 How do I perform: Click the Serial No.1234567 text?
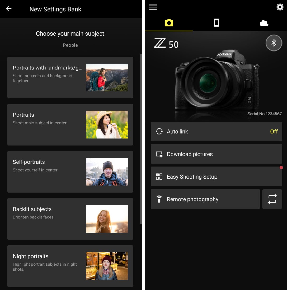(265, 114)
